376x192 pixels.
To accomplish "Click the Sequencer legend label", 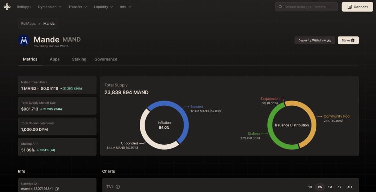I will click(x=269, y=99).
